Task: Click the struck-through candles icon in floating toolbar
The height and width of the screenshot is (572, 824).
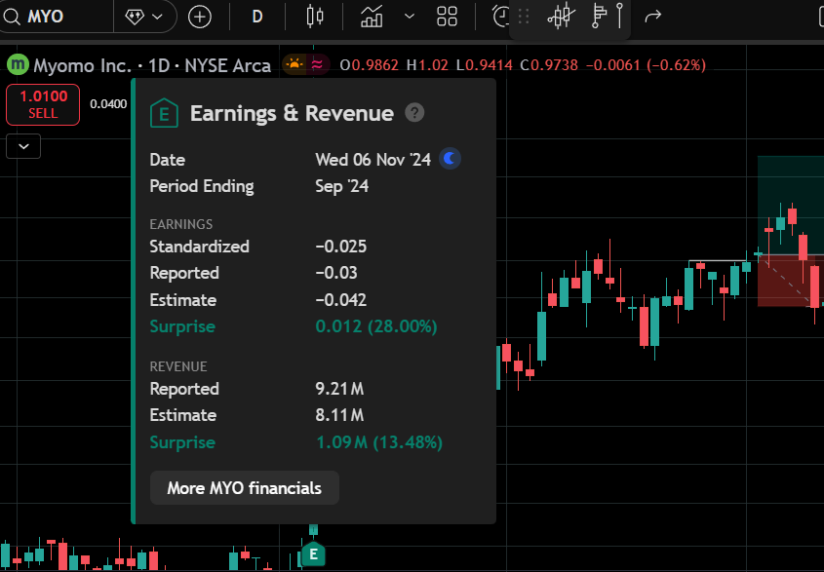Action: 562,16
